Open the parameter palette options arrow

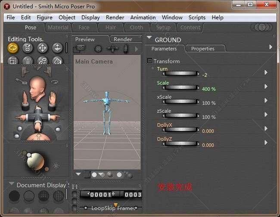point(271,47)
